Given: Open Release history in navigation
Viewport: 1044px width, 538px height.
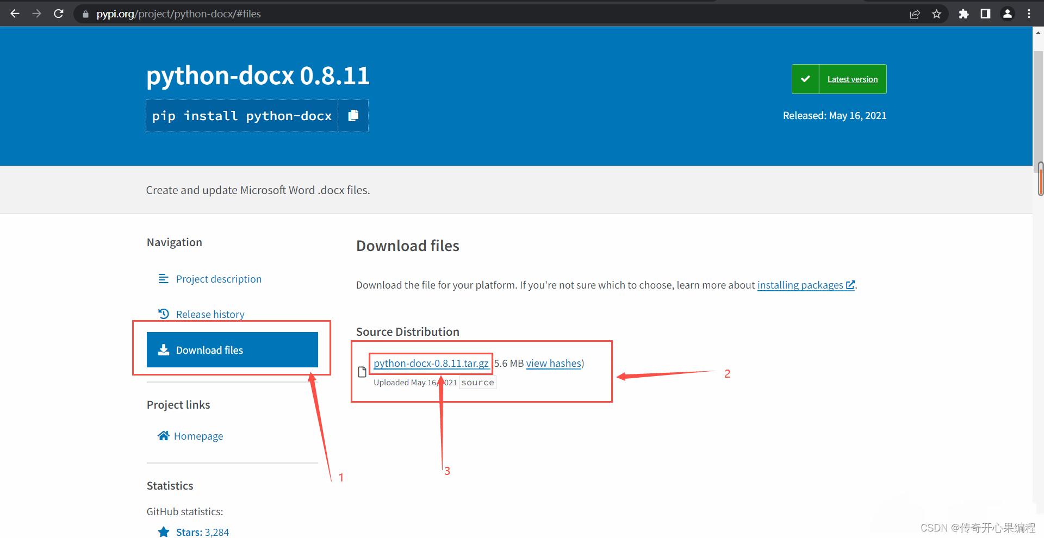Looking at the screenshot, I should click(x=210, y=314).
